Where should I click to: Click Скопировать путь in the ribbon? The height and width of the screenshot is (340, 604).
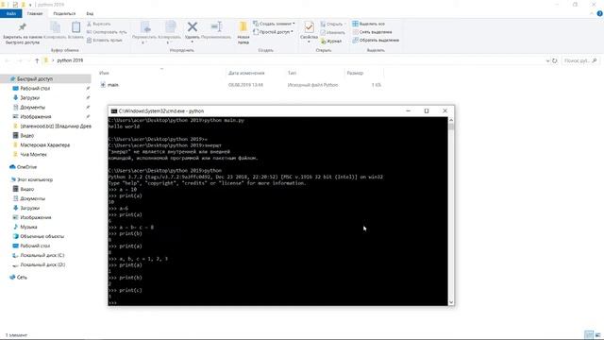coord(107,32)
